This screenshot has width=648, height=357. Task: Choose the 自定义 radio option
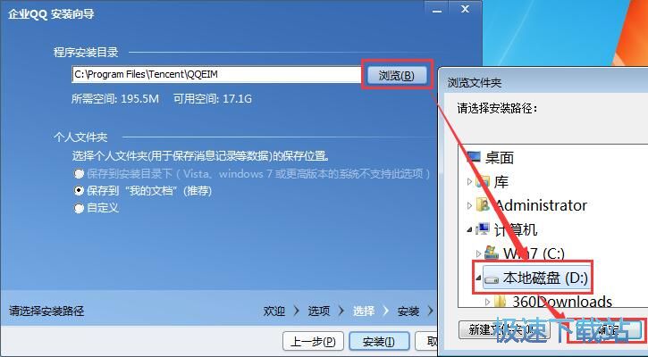pos(79,208)
